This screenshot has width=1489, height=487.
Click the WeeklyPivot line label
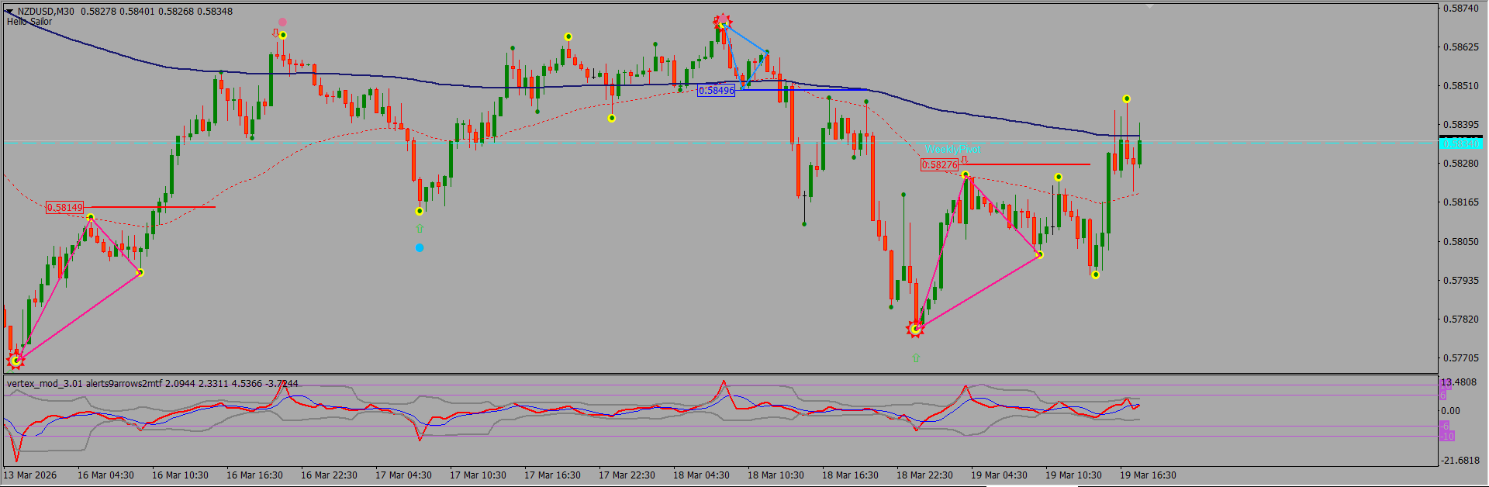pyautogui.click(x=952, y=149)
